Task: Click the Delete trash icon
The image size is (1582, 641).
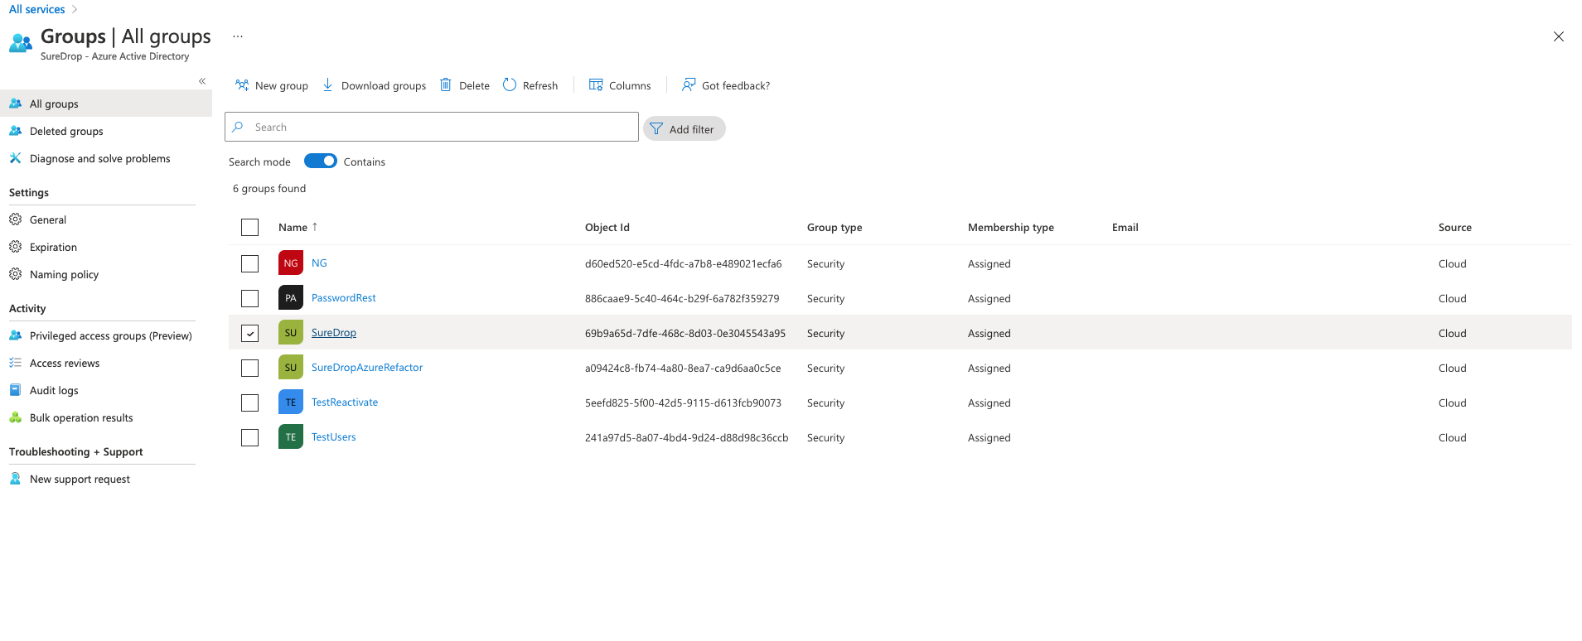Action: [x=445, y=85]
